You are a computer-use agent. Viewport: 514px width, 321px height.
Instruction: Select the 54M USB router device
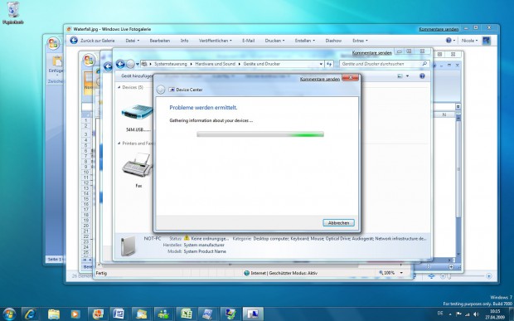(138, 118)
